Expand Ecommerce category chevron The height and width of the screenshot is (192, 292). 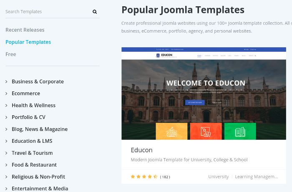click(7, 93)
